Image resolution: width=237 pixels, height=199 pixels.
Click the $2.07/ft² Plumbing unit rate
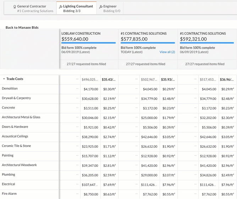(x=169, y=175)
